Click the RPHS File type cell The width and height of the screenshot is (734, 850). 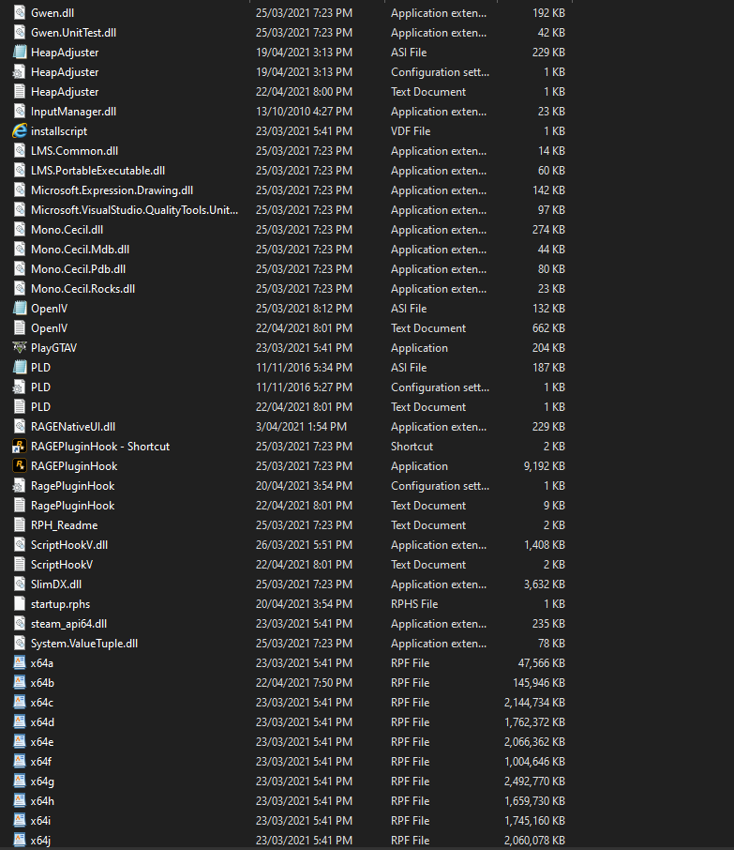(x=414, y=604)
